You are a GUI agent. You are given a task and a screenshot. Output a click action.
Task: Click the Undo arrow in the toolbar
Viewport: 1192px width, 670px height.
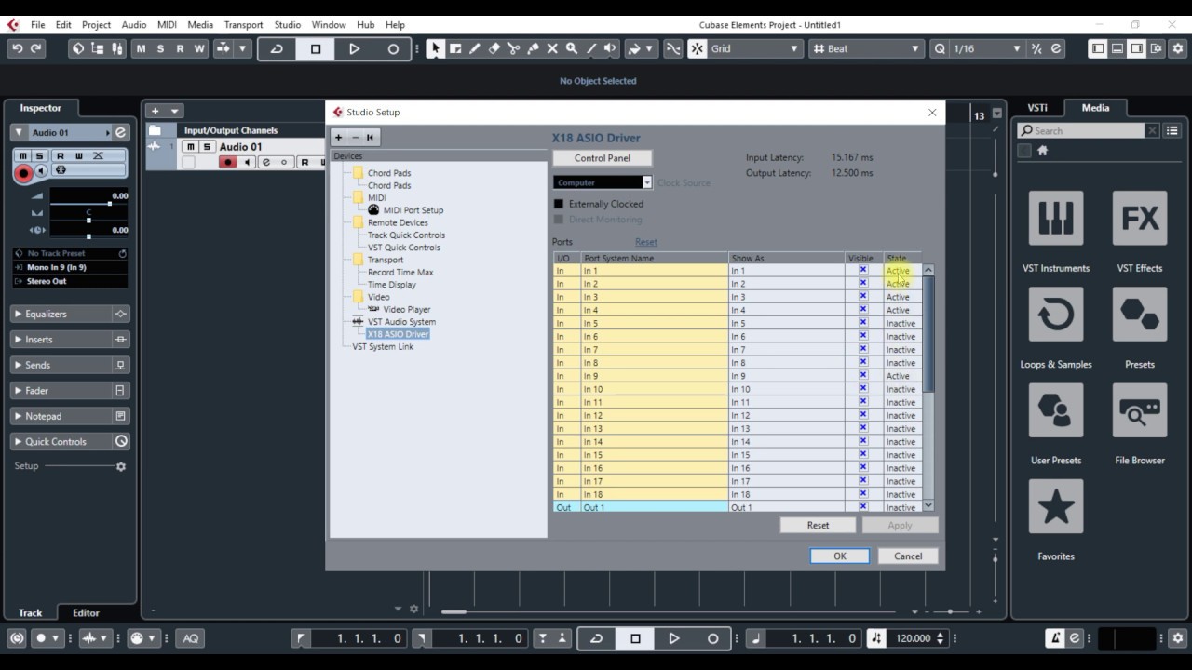click(x=17, y=48)
